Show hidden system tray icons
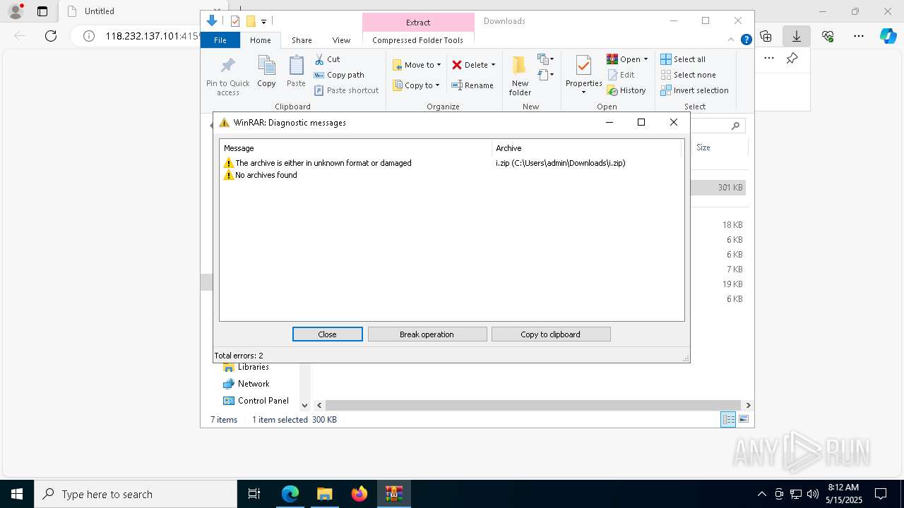904x508 pixels. [x=761, y=494]
